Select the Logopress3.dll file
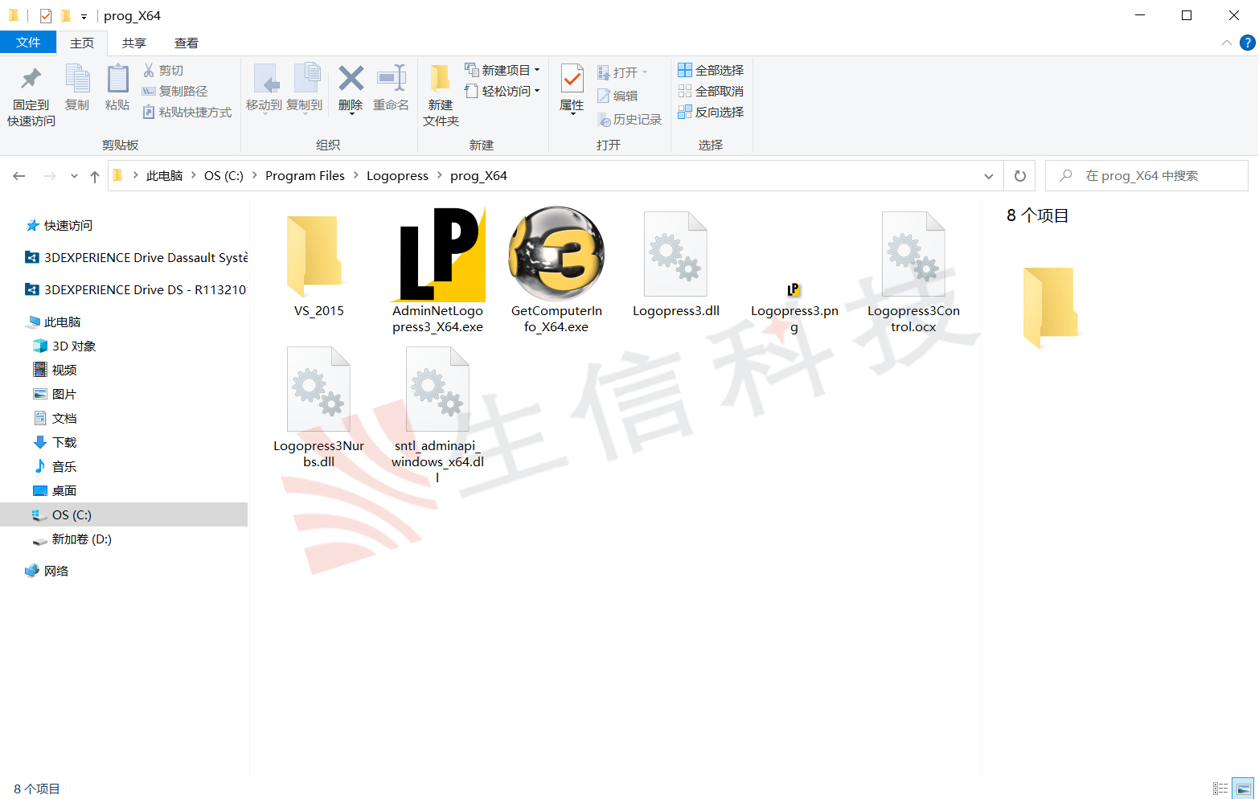The width and height of the screenshot is (1259, 799). [676, 264]
